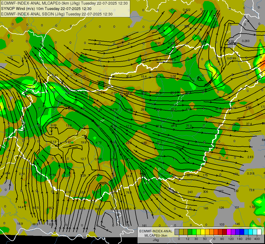This screenshot has height=244, width=265.
Task: Click the MLCAPE0-3km title line in the header
Action: tap(64, 3)
